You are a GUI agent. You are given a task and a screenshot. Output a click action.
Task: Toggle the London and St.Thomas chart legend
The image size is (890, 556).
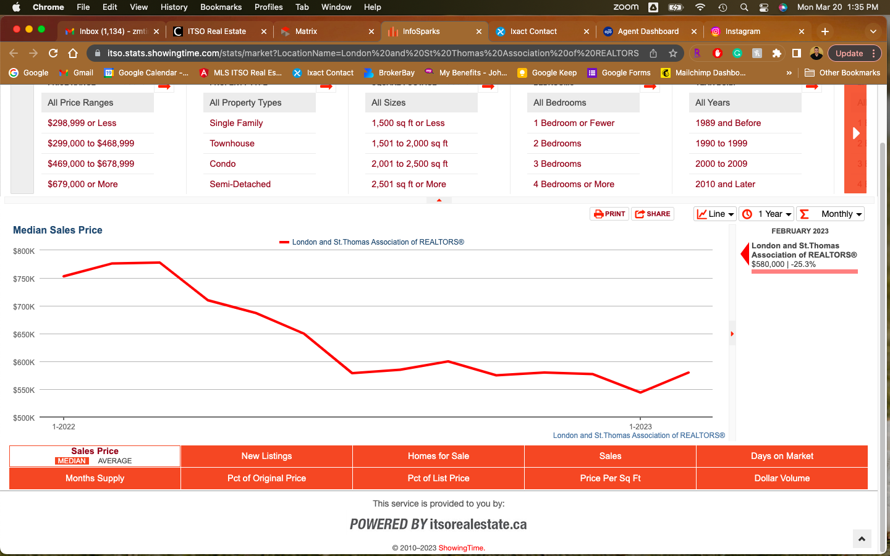(371, 242)
